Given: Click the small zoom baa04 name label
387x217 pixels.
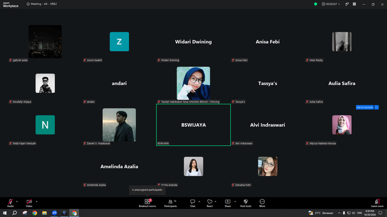Looking at the screenshot, I should [93, 60].
